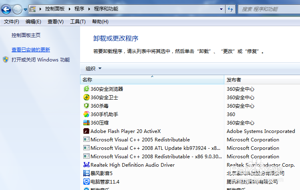This screenshot has height=190, width=300.
Task: Open the 工具(T) menu
Action: point(78,22)
